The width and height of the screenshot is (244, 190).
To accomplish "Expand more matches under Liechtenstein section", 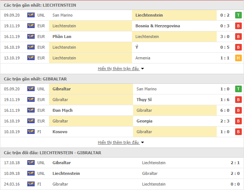I will (118, 69).
